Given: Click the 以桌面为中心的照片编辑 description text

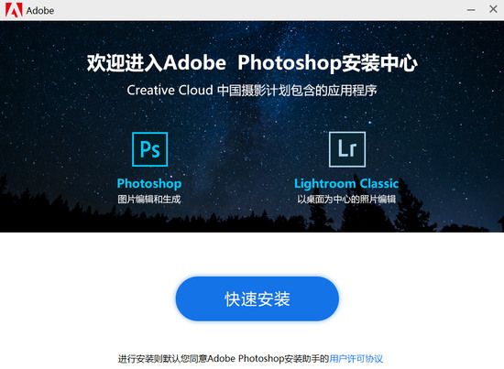Looking at the screenshot, I should [x=346, y=199].
